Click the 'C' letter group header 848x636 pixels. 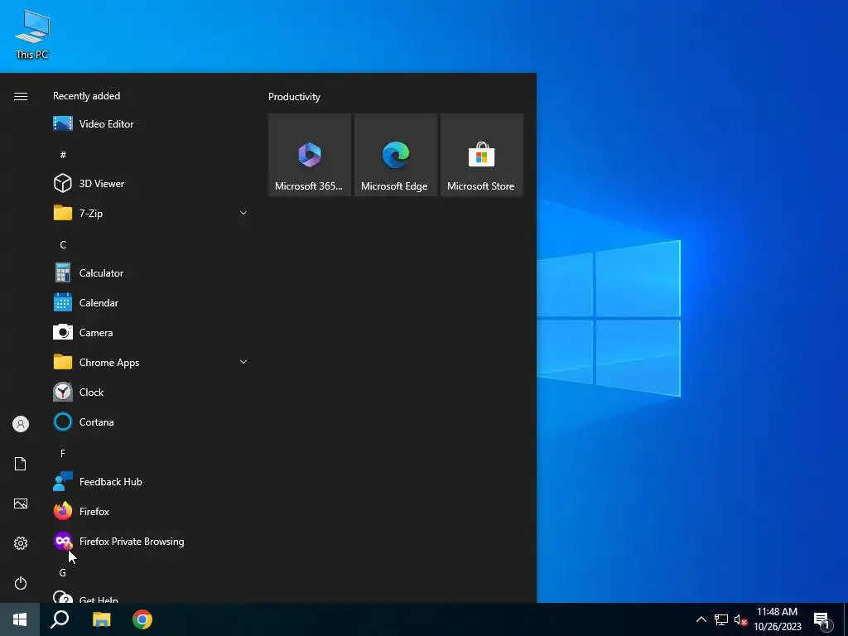point(63,244)
